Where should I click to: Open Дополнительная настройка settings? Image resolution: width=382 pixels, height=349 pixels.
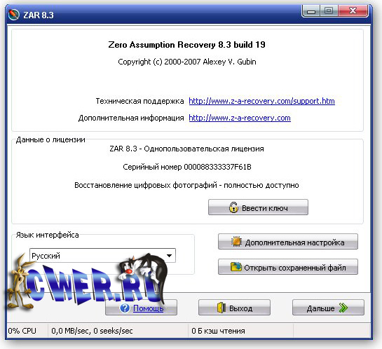point(288,242)
